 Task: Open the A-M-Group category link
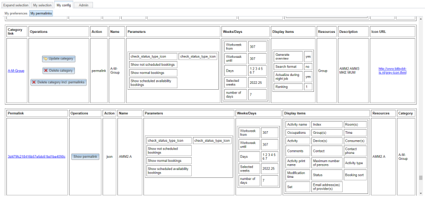[16, 71]
